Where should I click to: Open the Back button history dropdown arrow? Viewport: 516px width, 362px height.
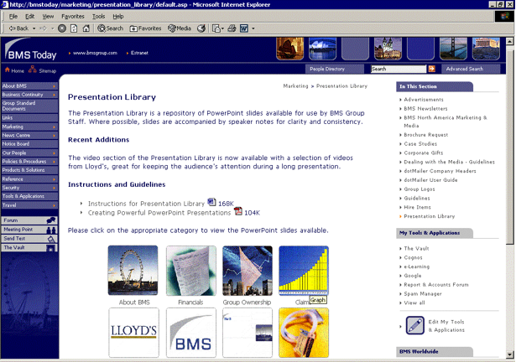34,28
